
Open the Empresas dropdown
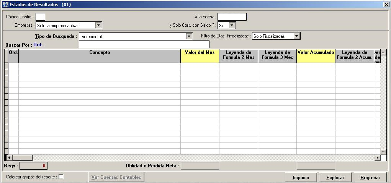point(98,25)
